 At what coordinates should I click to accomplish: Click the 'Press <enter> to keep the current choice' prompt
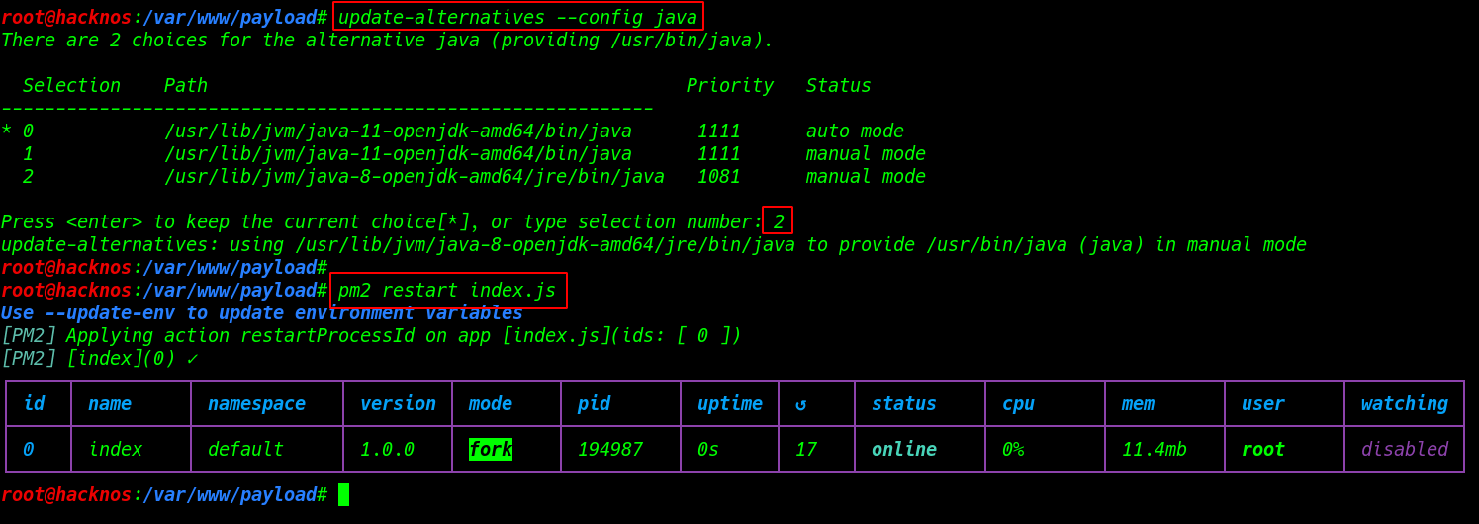382,222
